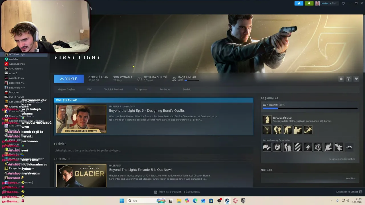The height and width of the screenshot is (205, 365).
Task: Go to Topluluk Merkezi tab
Action: click(113, 89)
